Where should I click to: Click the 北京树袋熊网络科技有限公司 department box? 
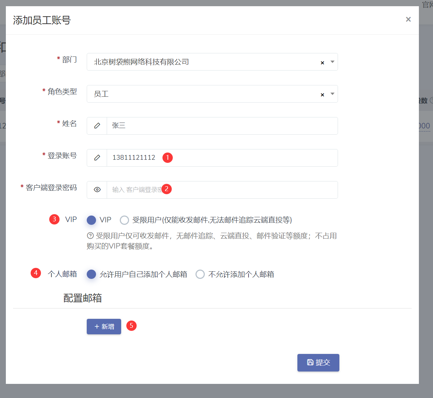(212, 62)
